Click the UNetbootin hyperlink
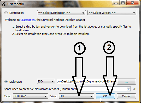Screen dimensions: 141x103 tap(27, 20)
